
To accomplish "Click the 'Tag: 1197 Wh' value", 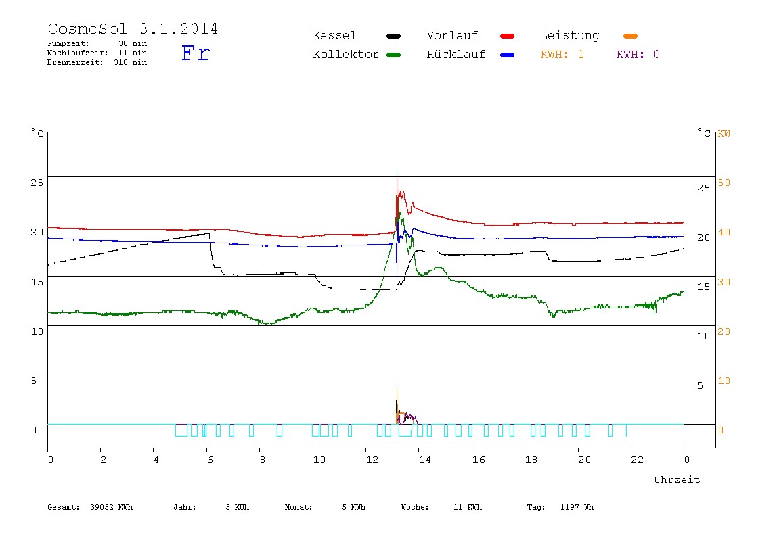I will (560, 507).
